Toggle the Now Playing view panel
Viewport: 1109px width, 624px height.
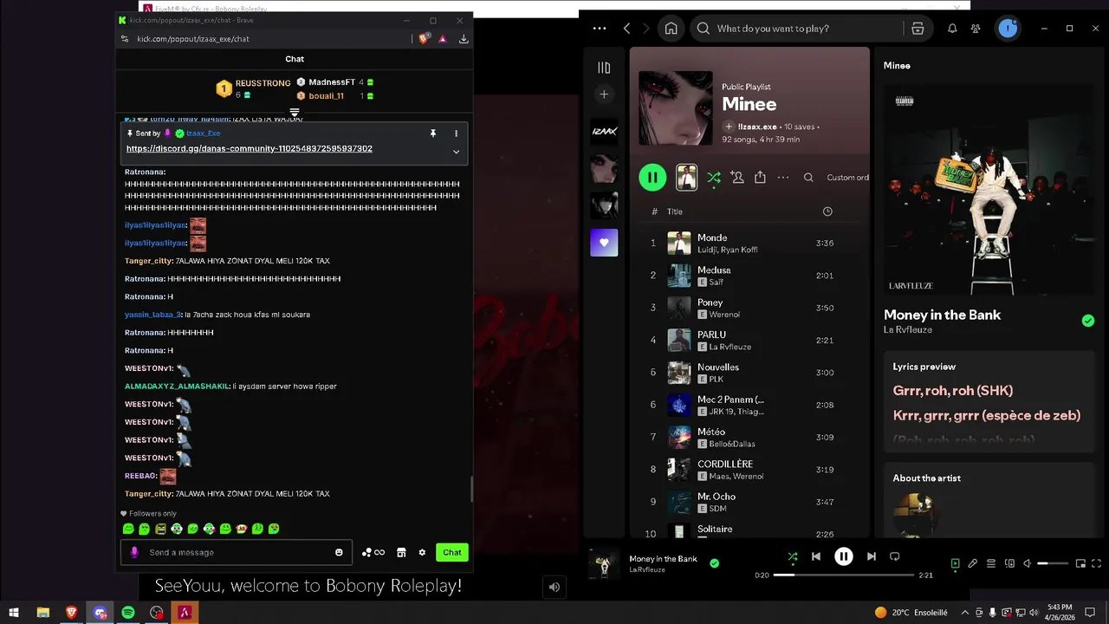click(x=955, y=563)
